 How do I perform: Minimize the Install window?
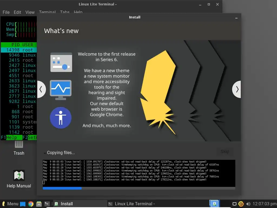click(x=236, y=18)
